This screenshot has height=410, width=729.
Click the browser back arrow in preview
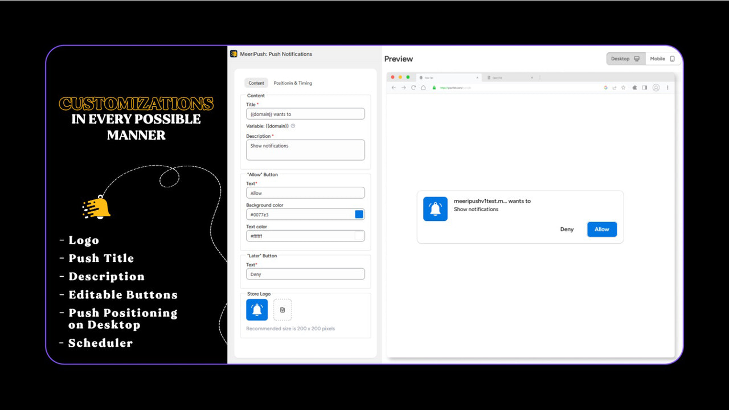coord(394,88)
